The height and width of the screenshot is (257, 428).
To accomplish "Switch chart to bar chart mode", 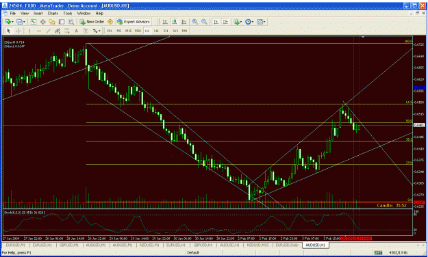I will (165, 22).
